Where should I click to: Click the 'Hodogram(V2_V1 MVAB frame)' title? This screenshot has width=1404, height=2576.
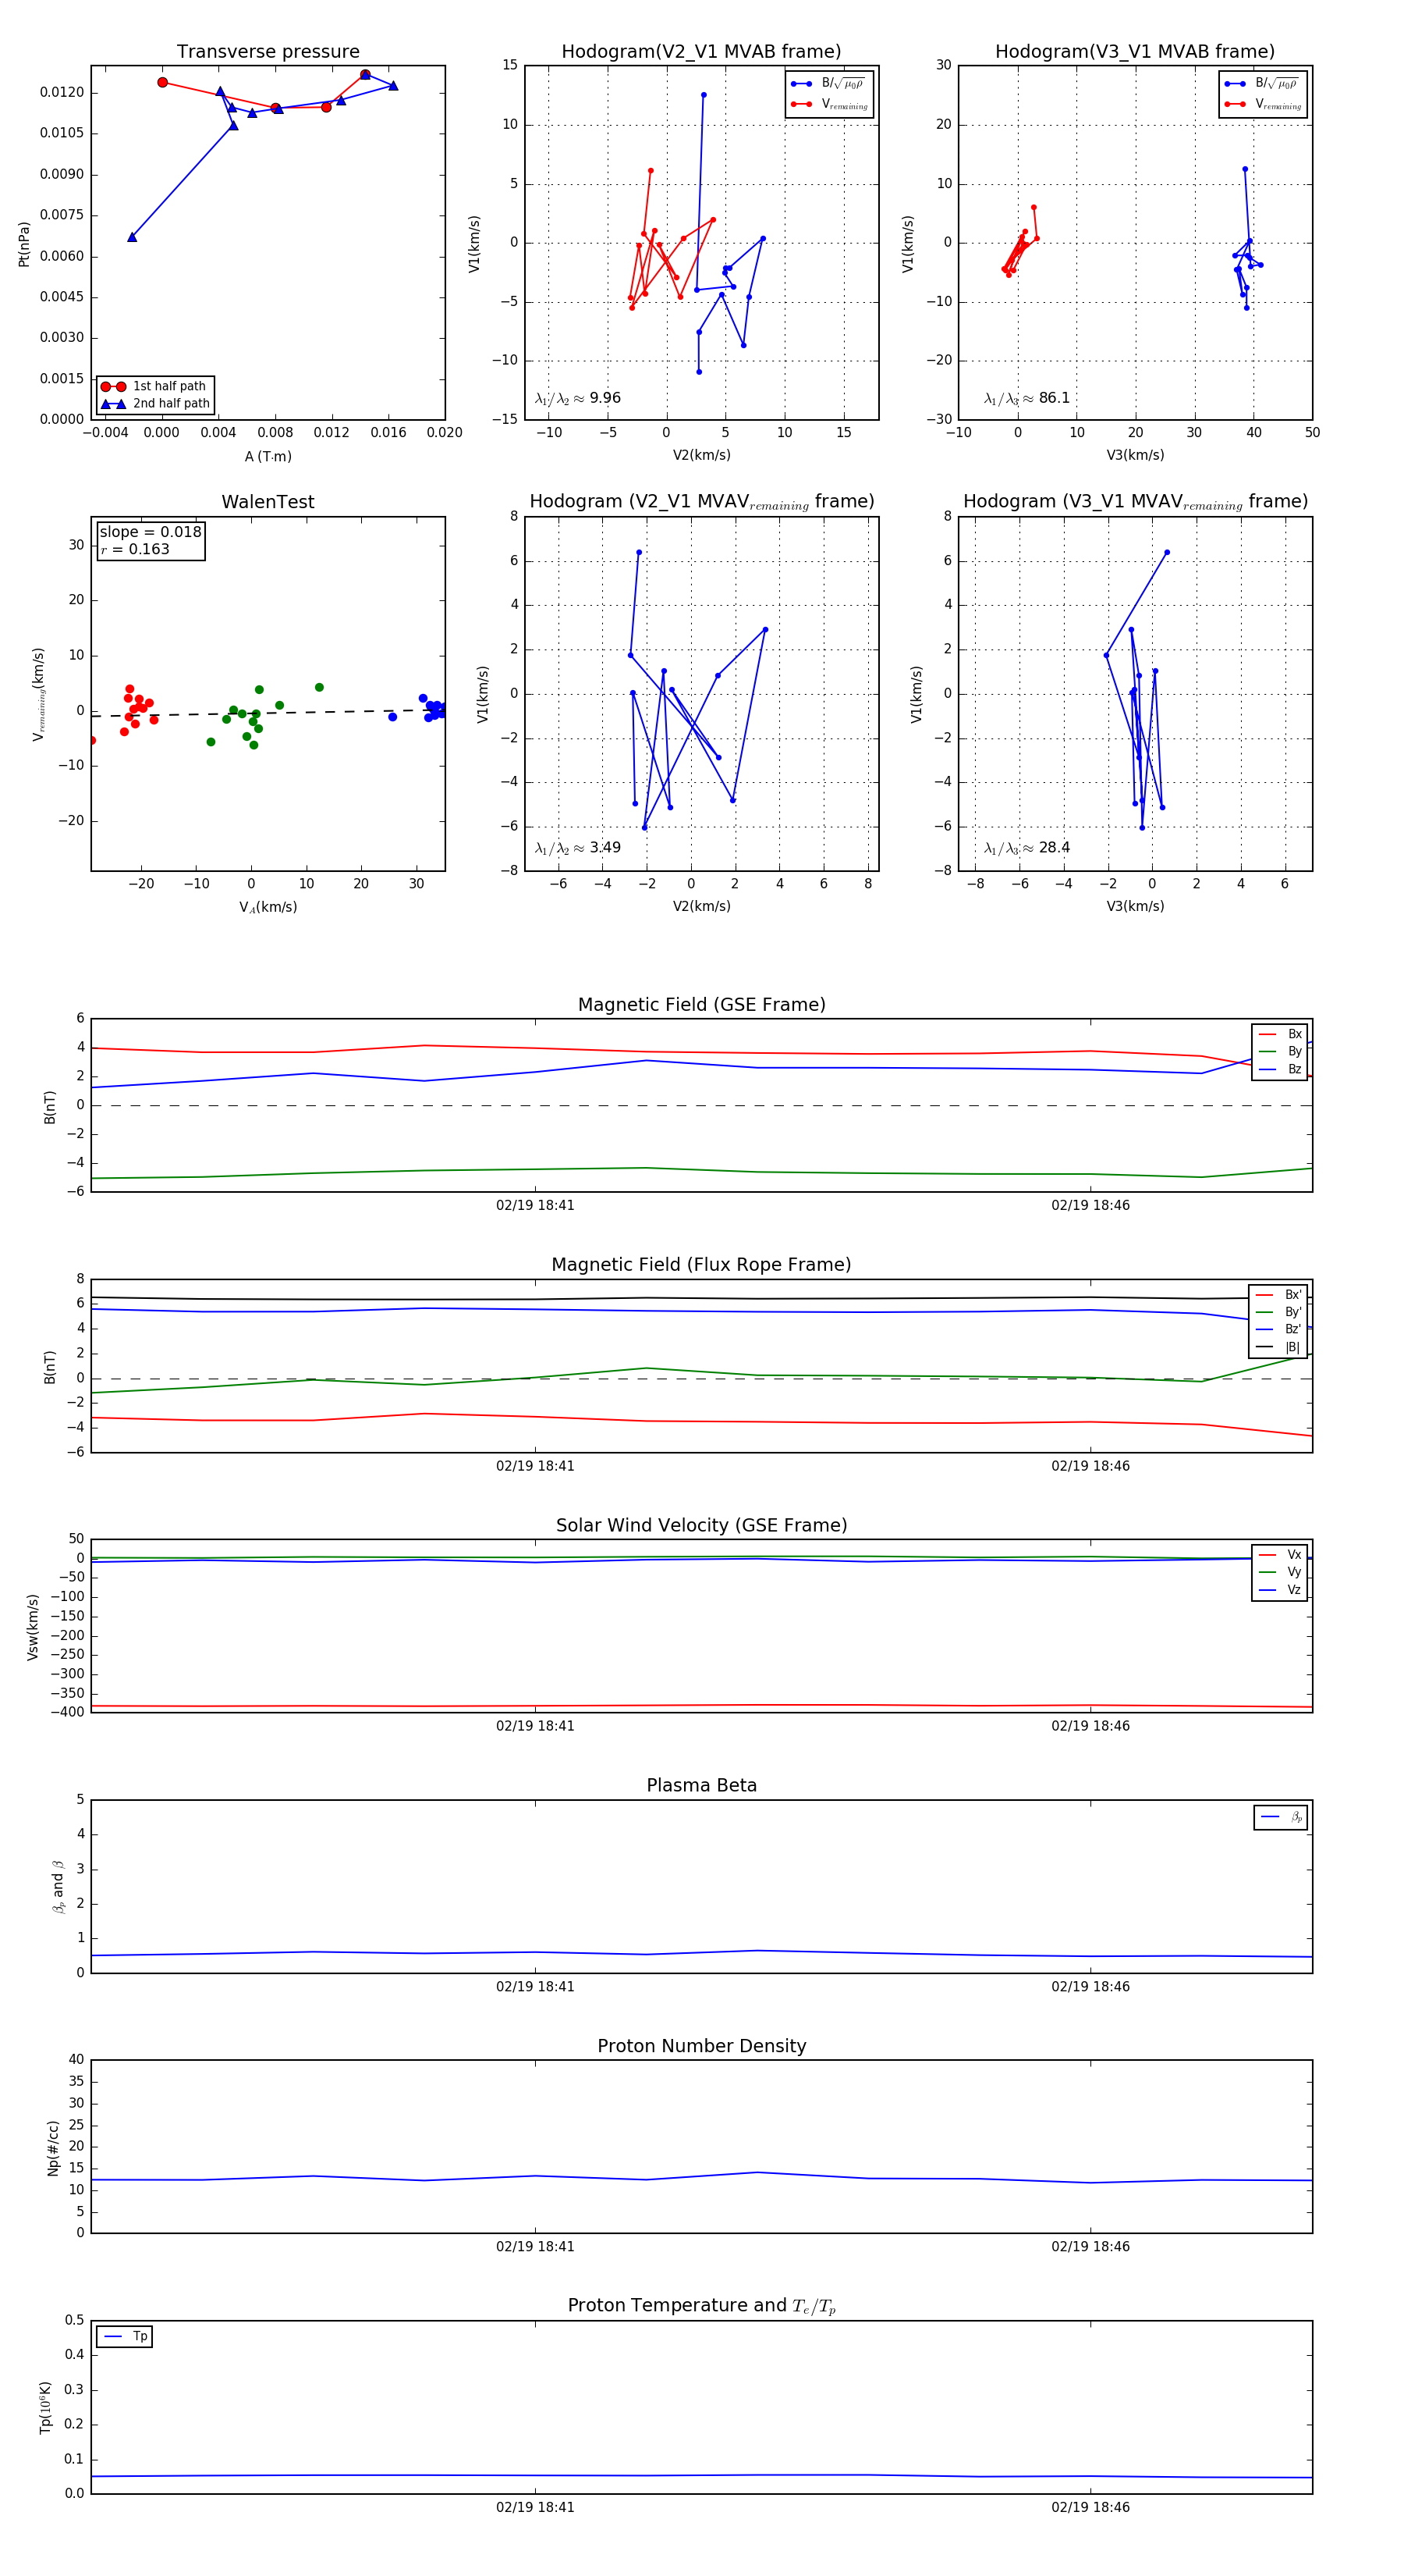(701, 52)
